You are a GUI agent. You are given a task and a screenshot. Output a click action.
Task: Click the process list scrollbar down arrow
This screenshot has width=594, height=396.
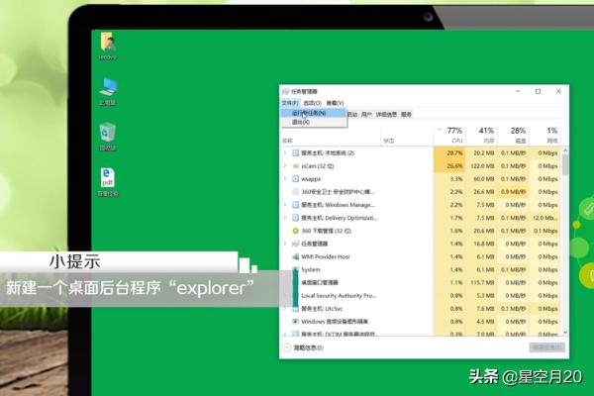565,333
